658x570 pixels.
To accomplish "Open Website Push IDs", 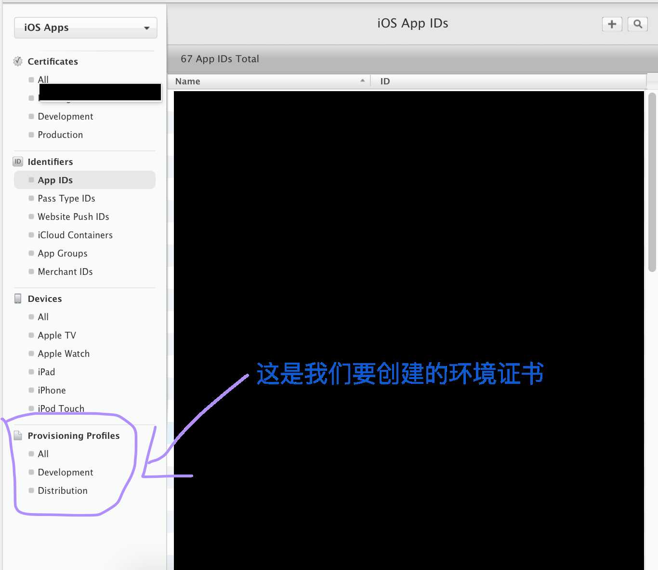I will click(73, 217).
